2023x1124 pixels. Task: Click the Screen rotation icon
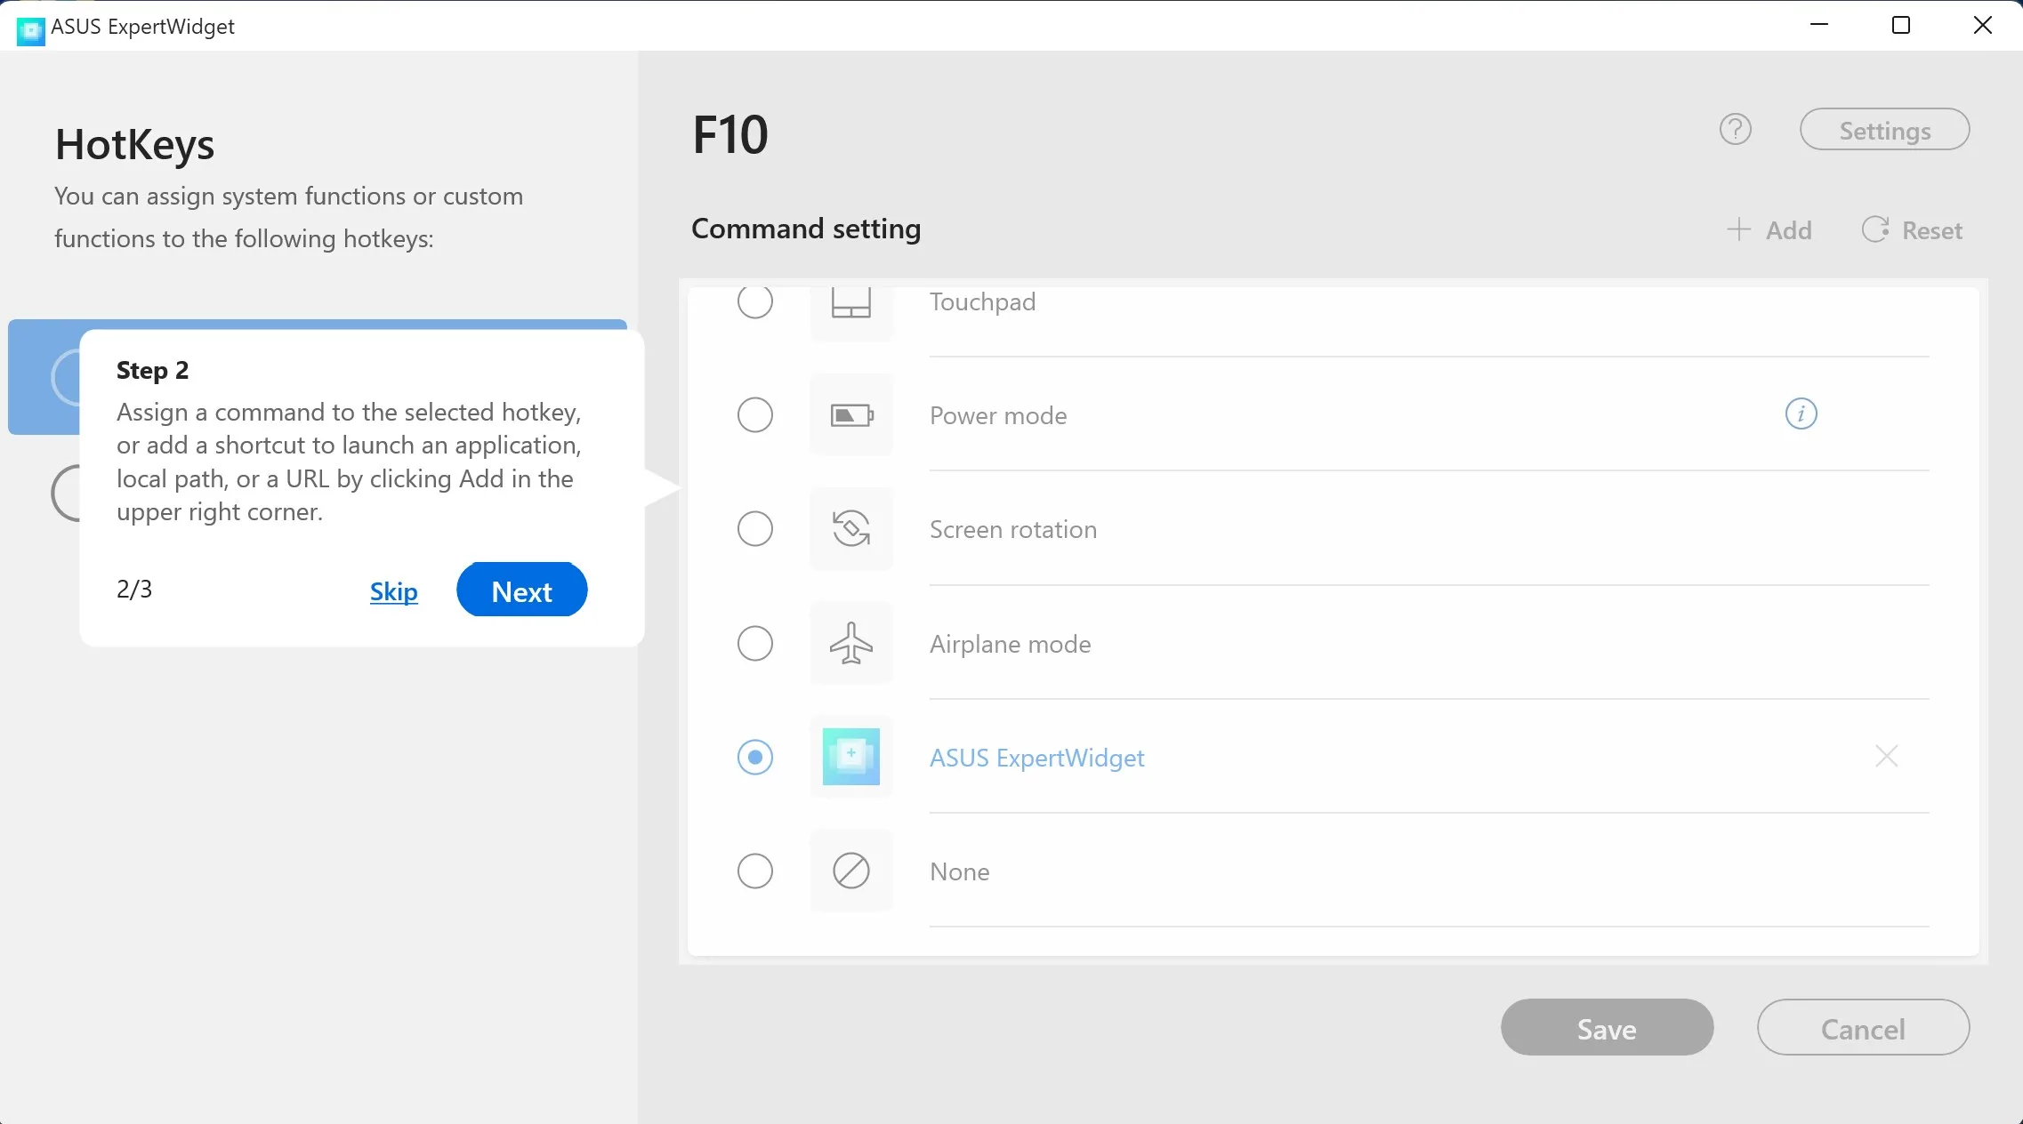(851, 529)
